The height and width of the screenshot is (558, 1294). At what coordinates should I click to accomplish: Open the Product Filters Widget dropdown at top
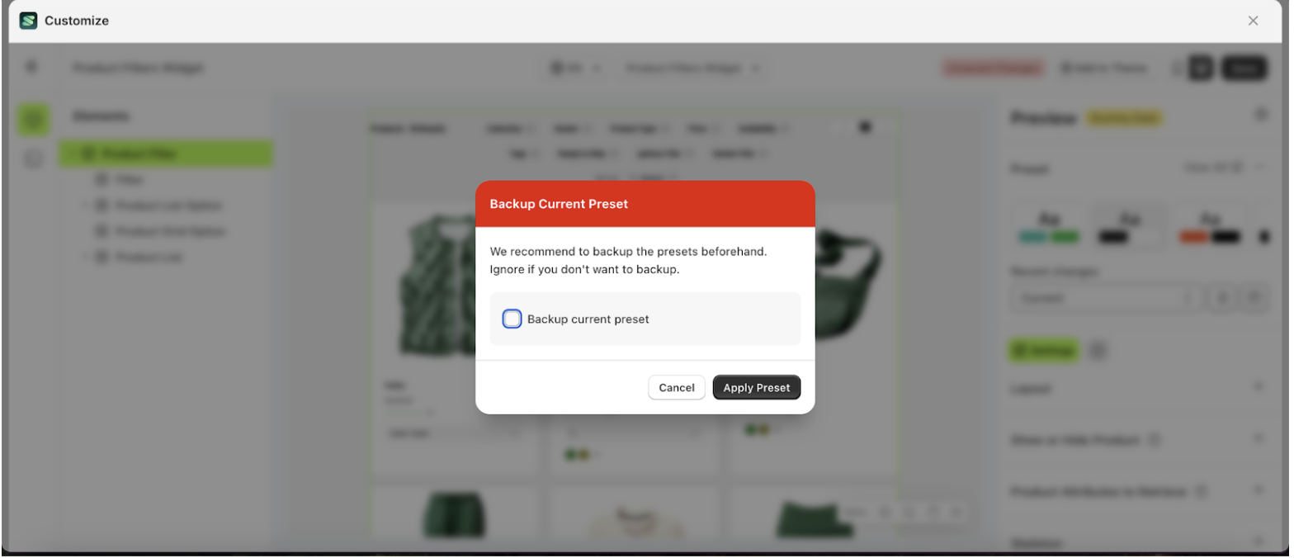(x=692, y=69)
